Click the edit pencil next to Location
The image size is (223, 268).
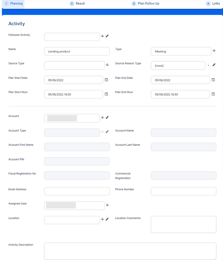[x=107, y=219]
